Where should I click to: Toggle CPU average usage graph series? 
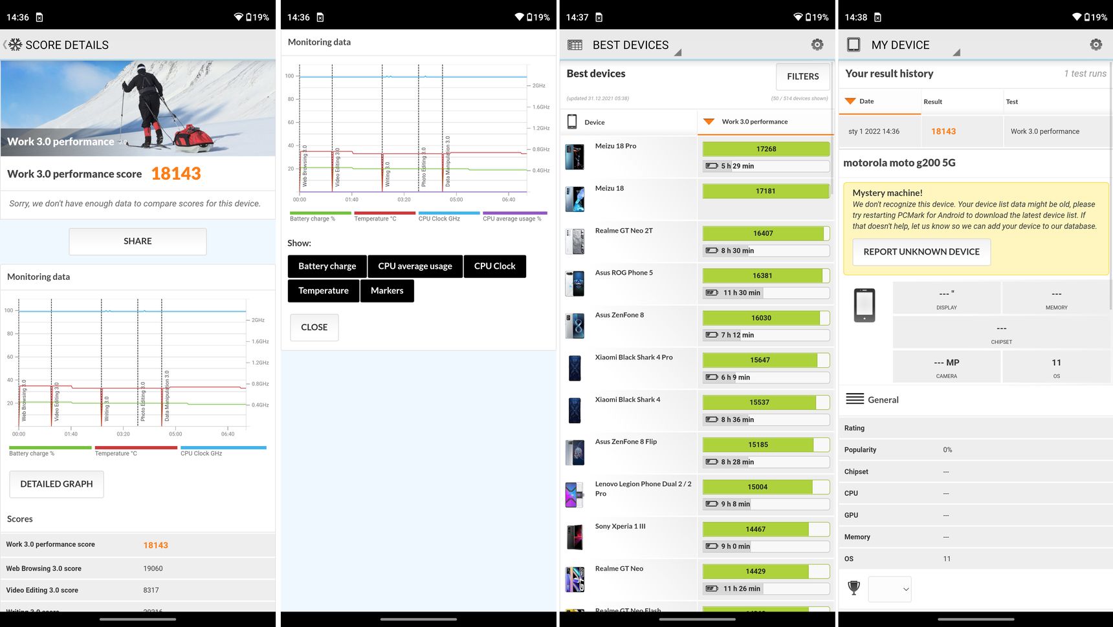coord(415,266)
